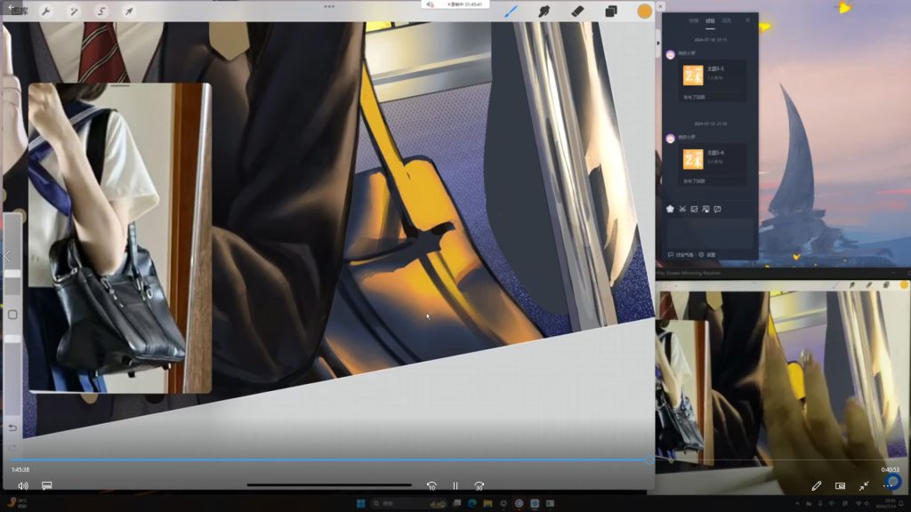Pause the video playback
This screenshot has width=911, height=512.
pos(455,486)
